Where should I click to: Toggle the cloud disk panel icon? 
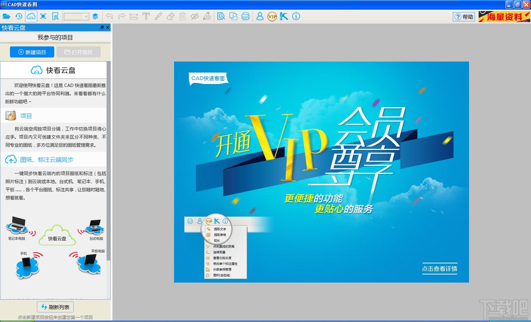[31, 16]
